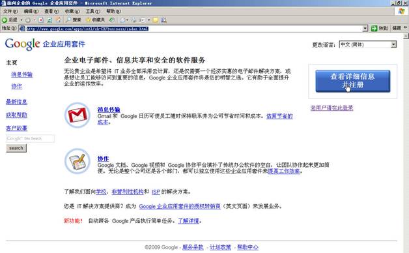Viewport: 409px width, 253px height.
Task: Expand the Forward button history dropdown arrow
Action: 34,20
